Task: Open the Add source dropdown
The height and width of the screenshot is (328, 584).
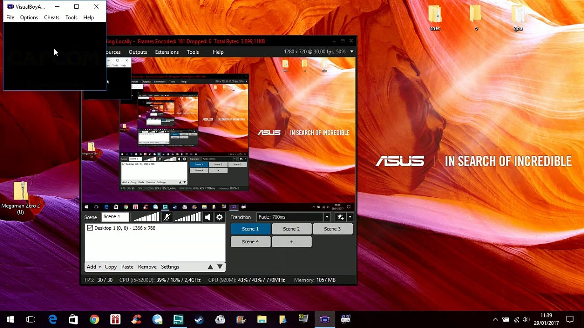Action: click(94, 267)
